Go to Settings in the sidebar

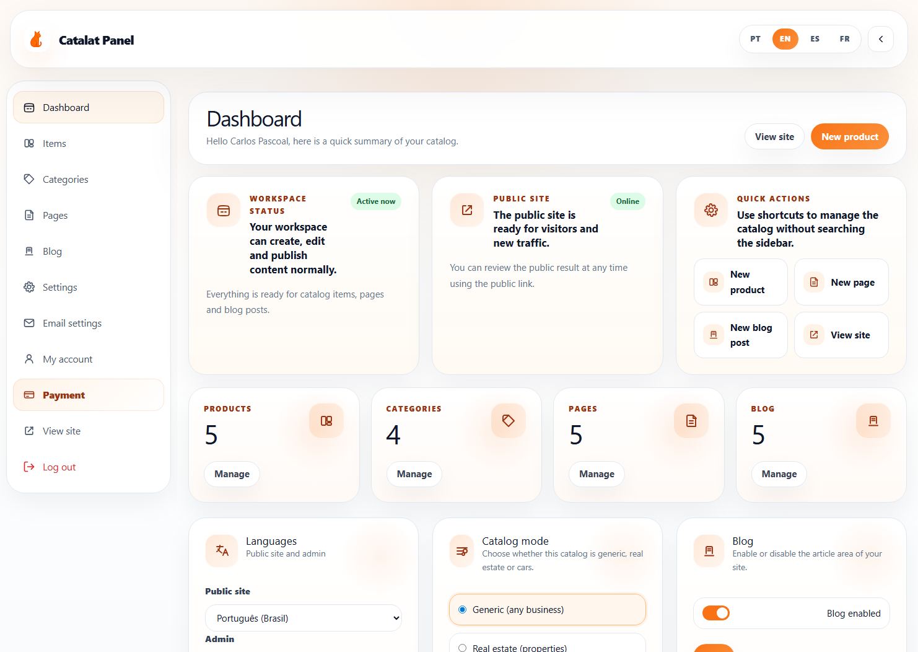89,287
